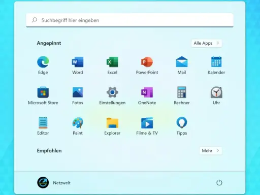Open the Tipps lightbulb app

[x=182, y=126]
